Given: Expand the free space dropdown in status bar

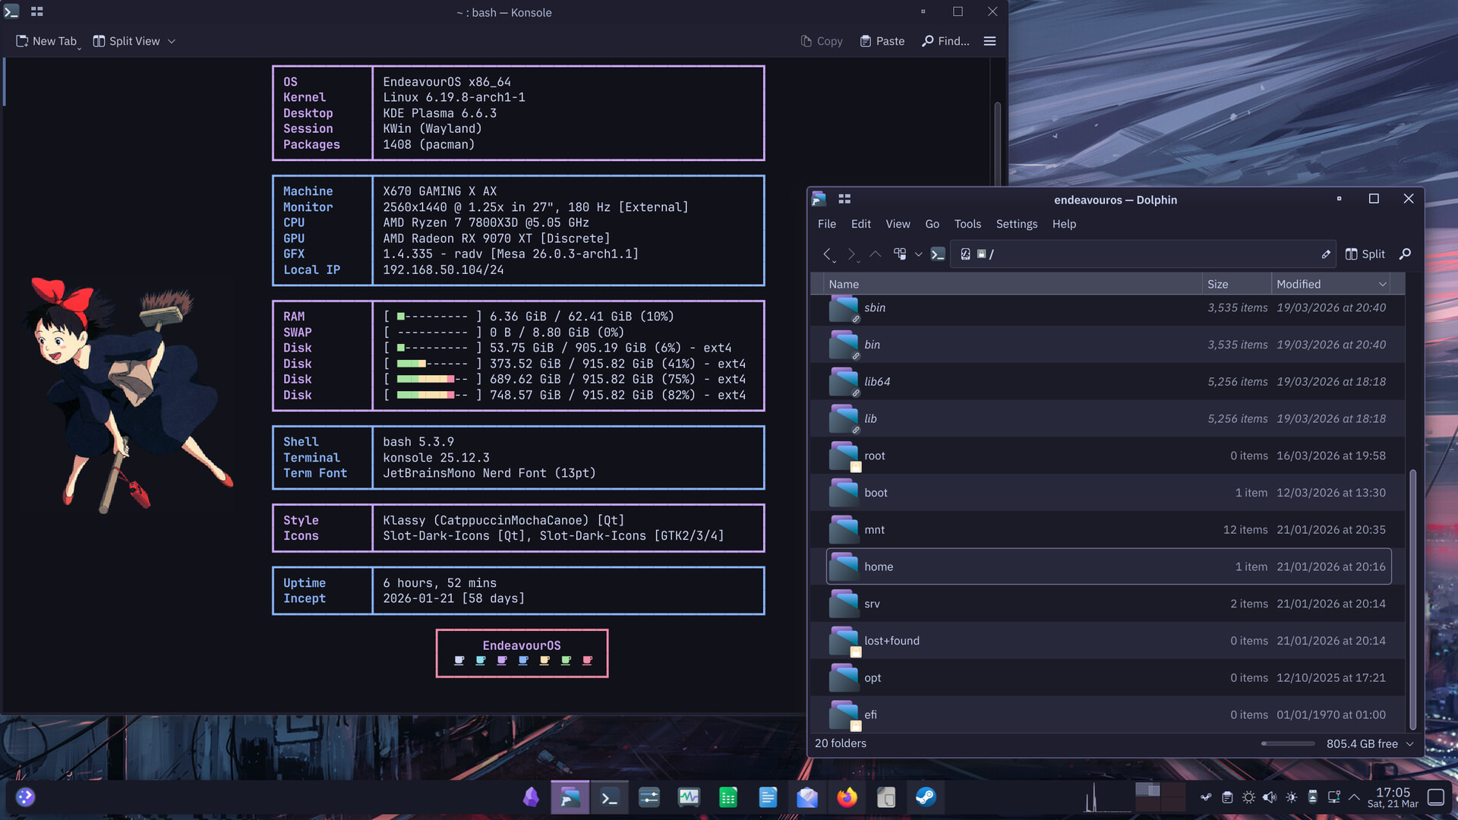Looking at the screenshot, I should coord(1410,744).
